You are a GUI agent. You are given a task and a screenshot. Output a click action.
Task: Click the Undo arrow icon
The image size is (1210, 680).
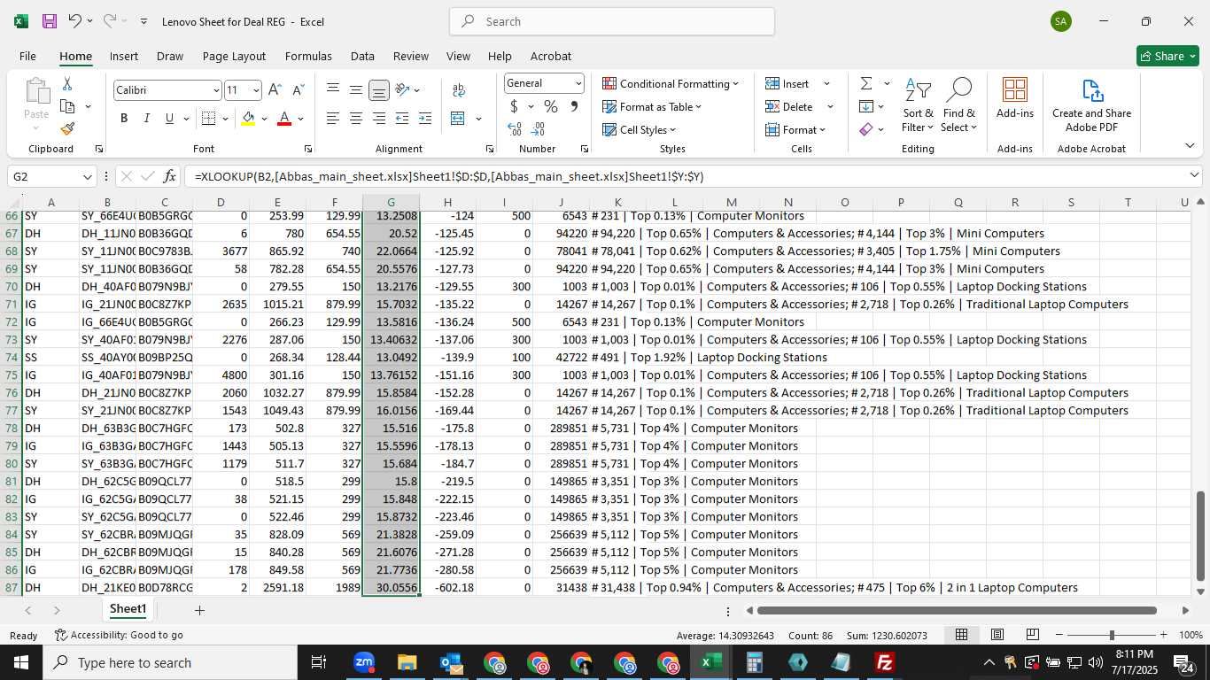(75, 21)
